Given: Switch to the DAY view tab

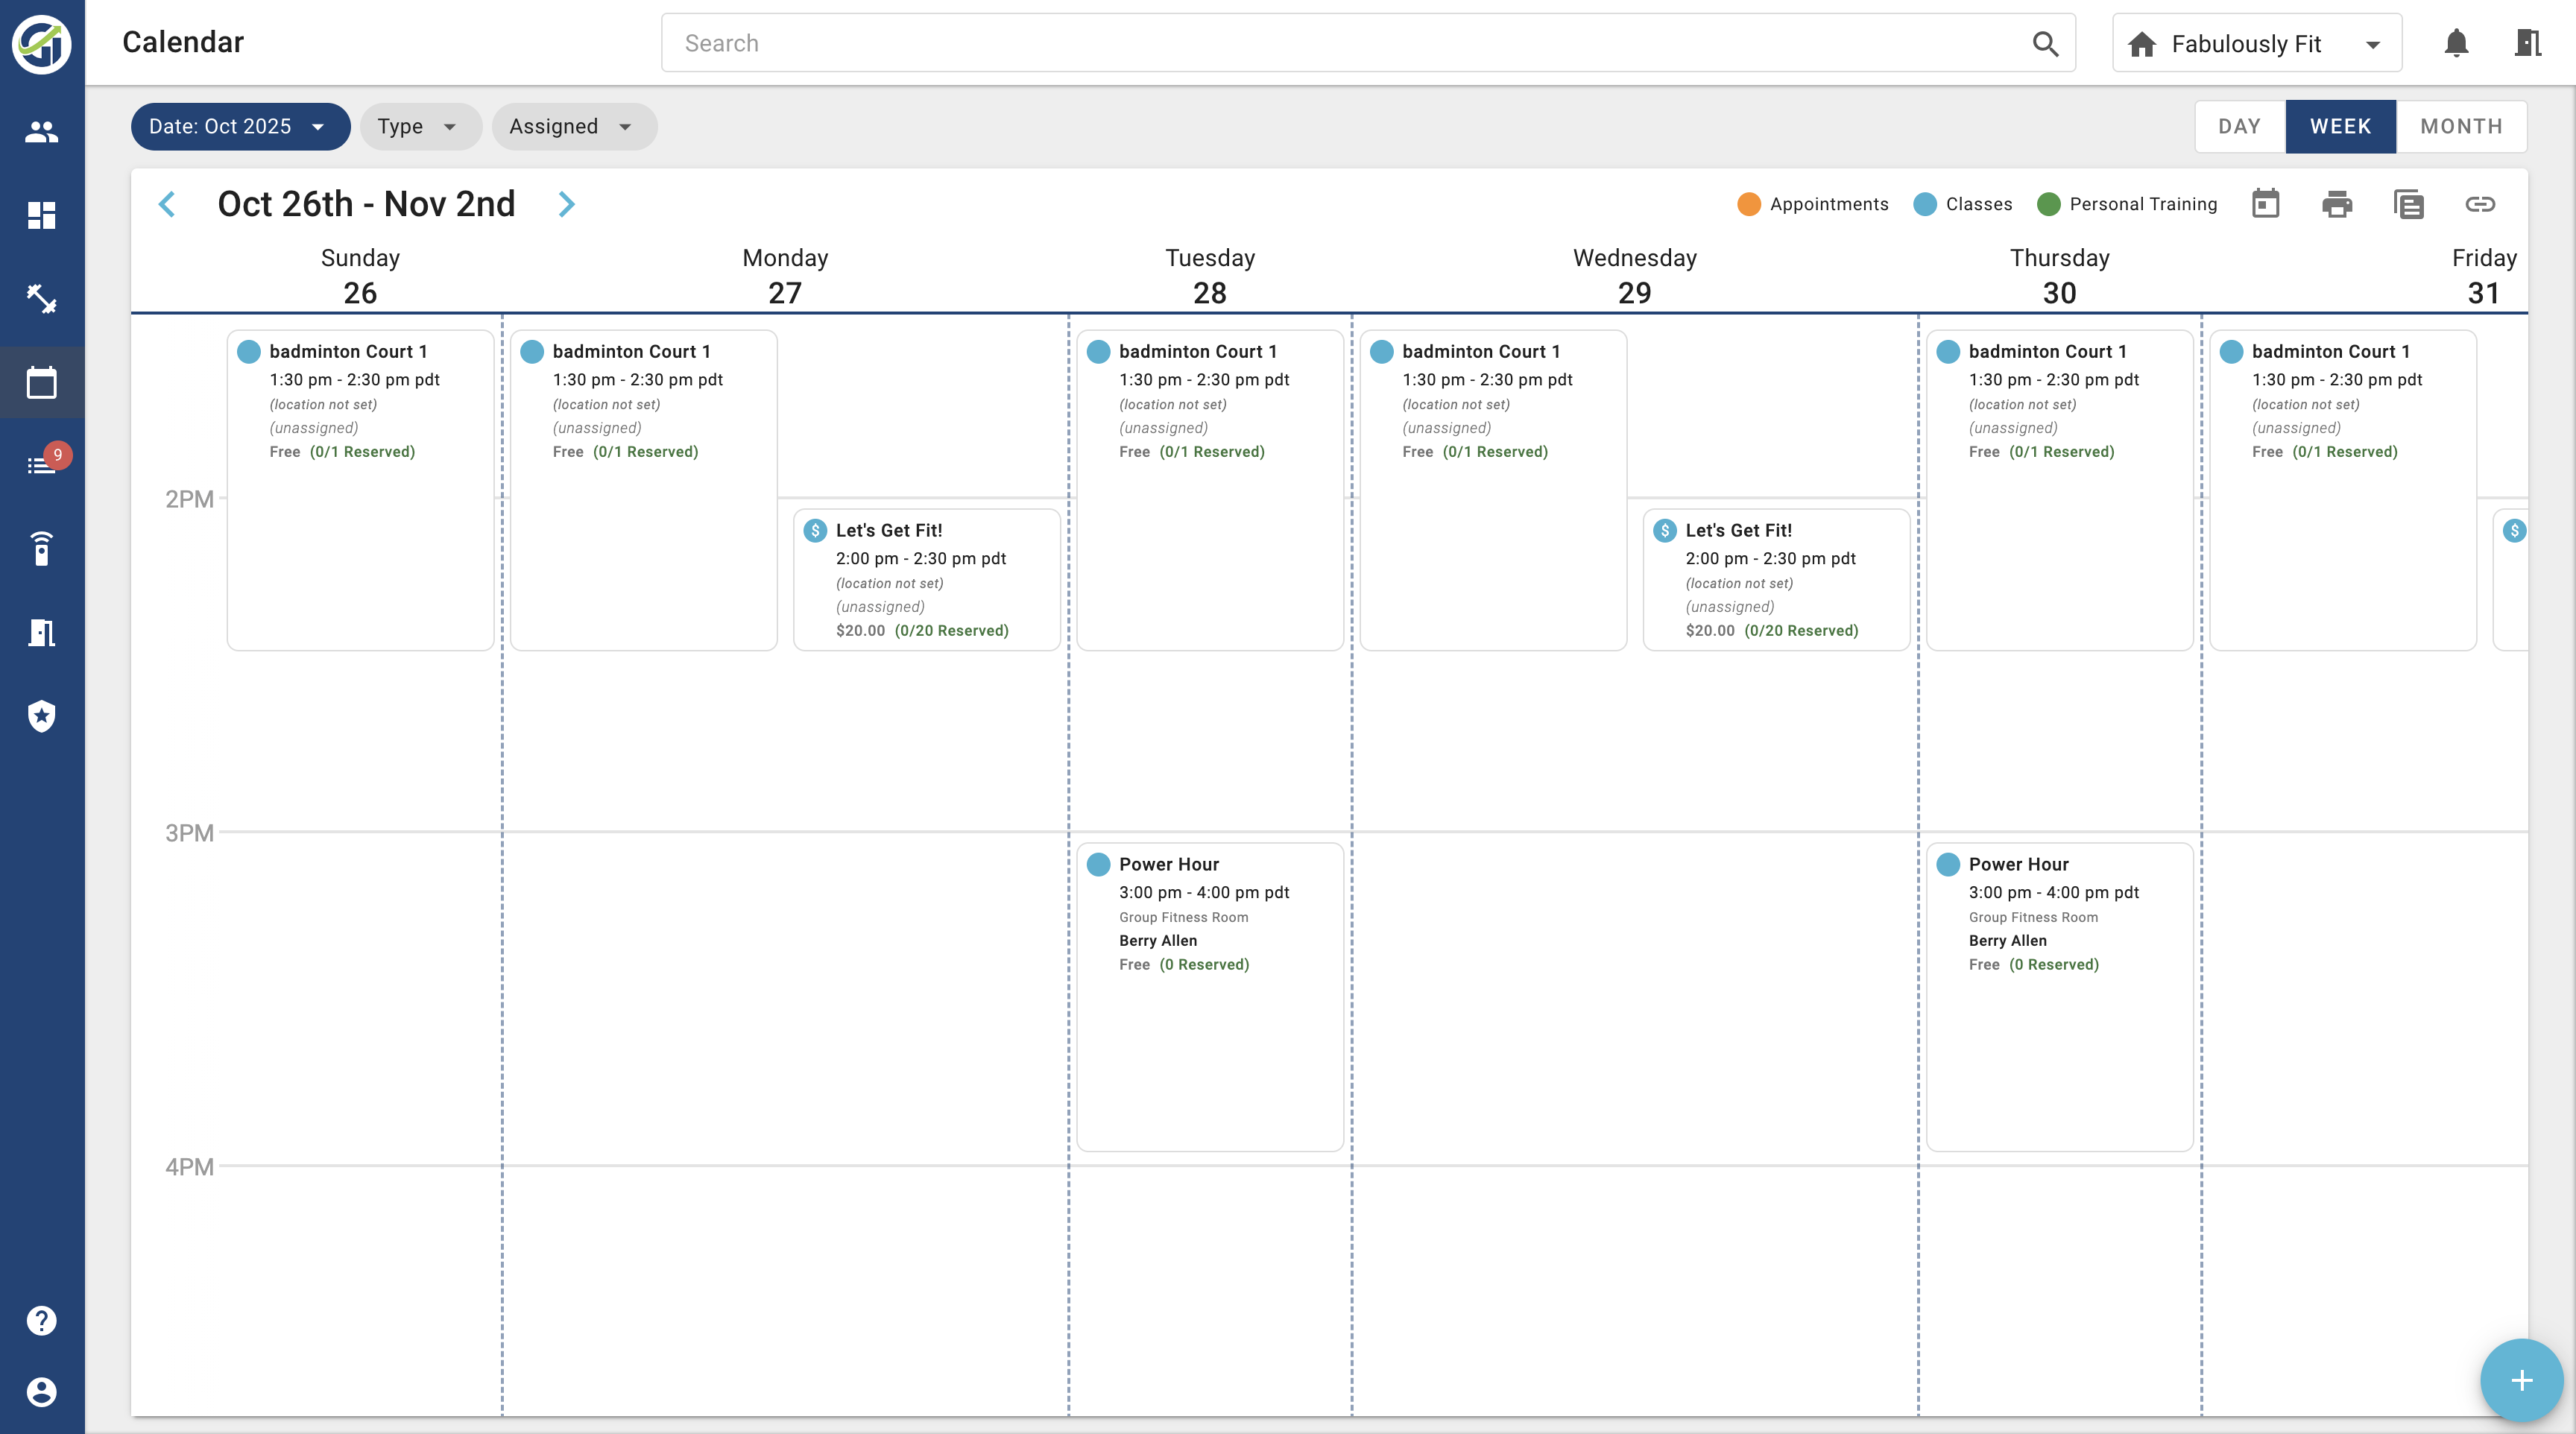Looking at the screenshot, I should coord(2239,127).
